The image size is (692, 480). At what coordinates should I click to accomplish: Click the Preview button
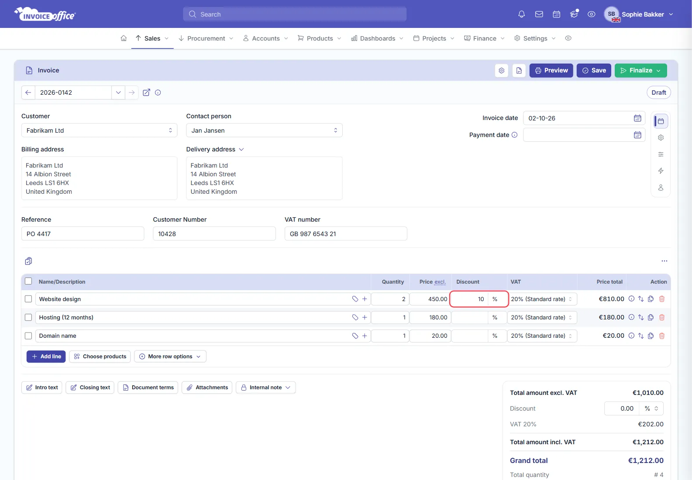point(551,70)
